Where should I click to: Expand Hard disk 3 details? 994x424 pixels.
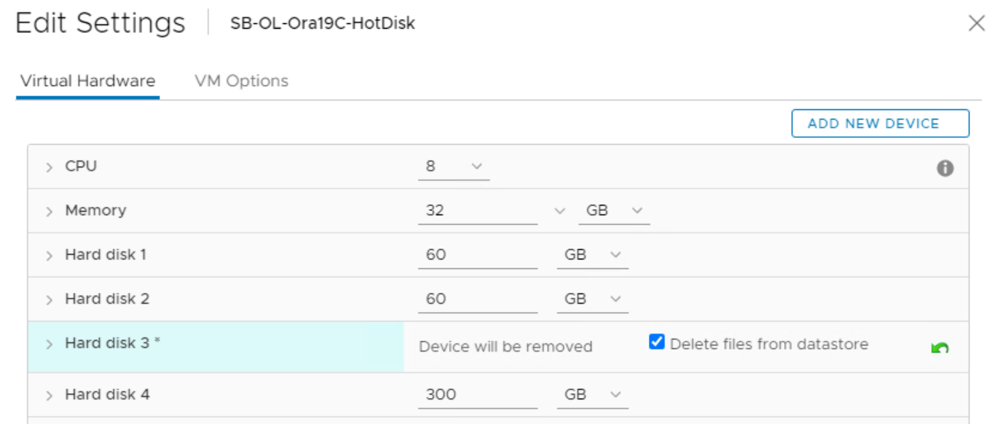[49, 345]
